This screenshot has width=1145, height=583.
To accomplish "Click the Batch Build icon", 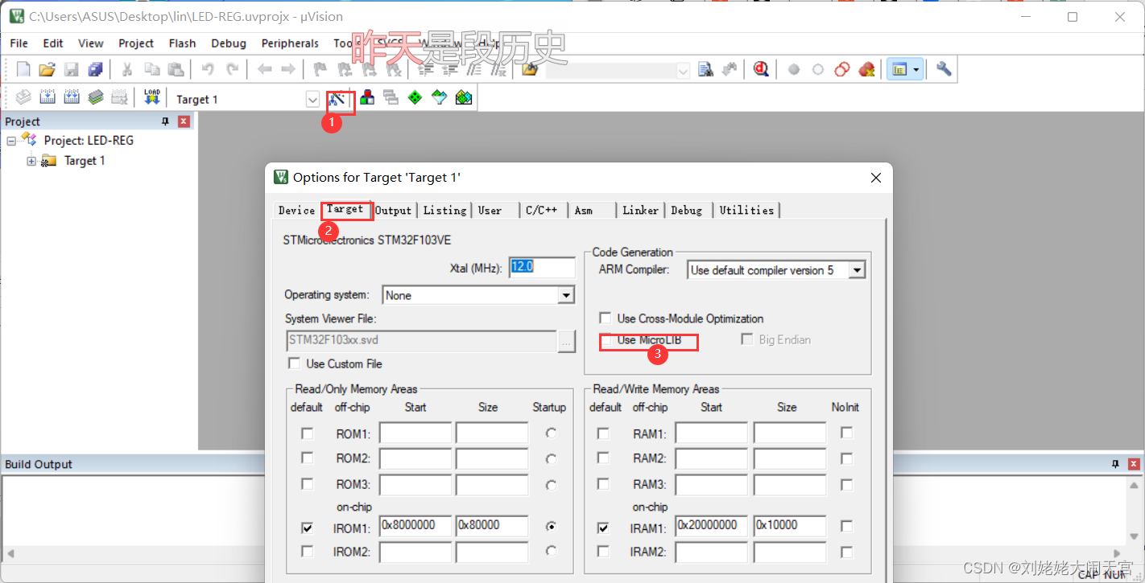I will [96, 98].
